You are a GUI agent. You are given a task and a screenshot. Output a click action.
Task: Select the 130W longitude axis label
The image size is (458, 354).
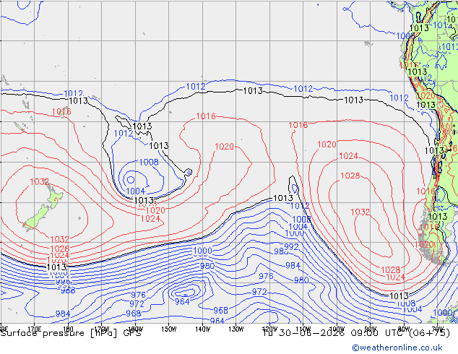(236, 329)
